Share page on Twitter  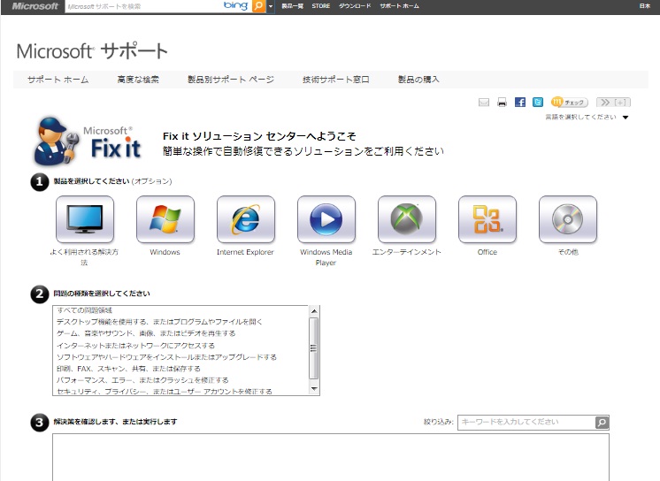click(538, 103)
